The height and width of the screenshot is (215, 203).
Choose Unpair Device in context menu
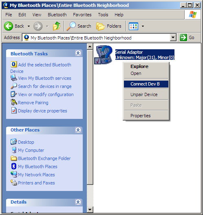click(x=146, y=94)
